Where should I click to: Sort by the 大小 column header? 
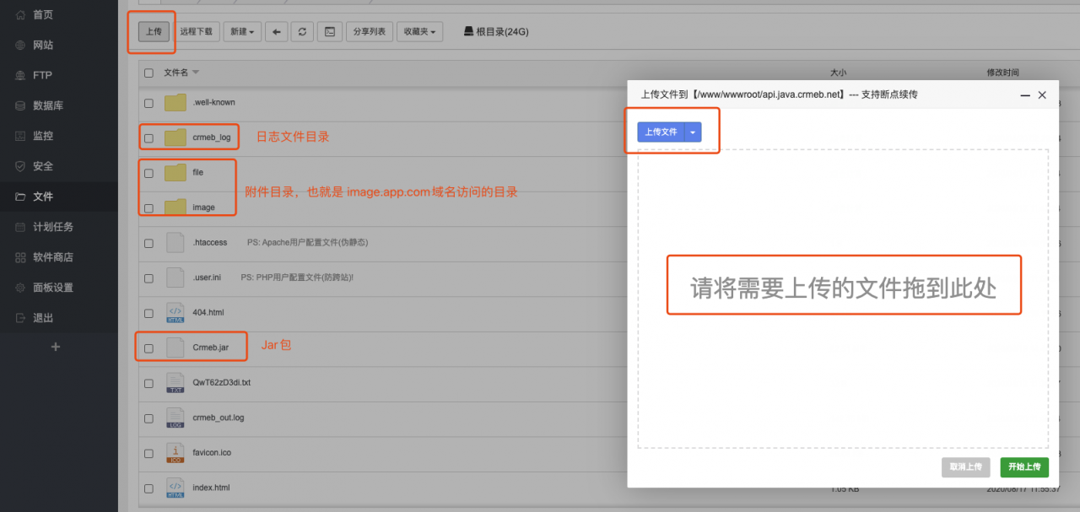pyautogui.click(x=838, y=73)
